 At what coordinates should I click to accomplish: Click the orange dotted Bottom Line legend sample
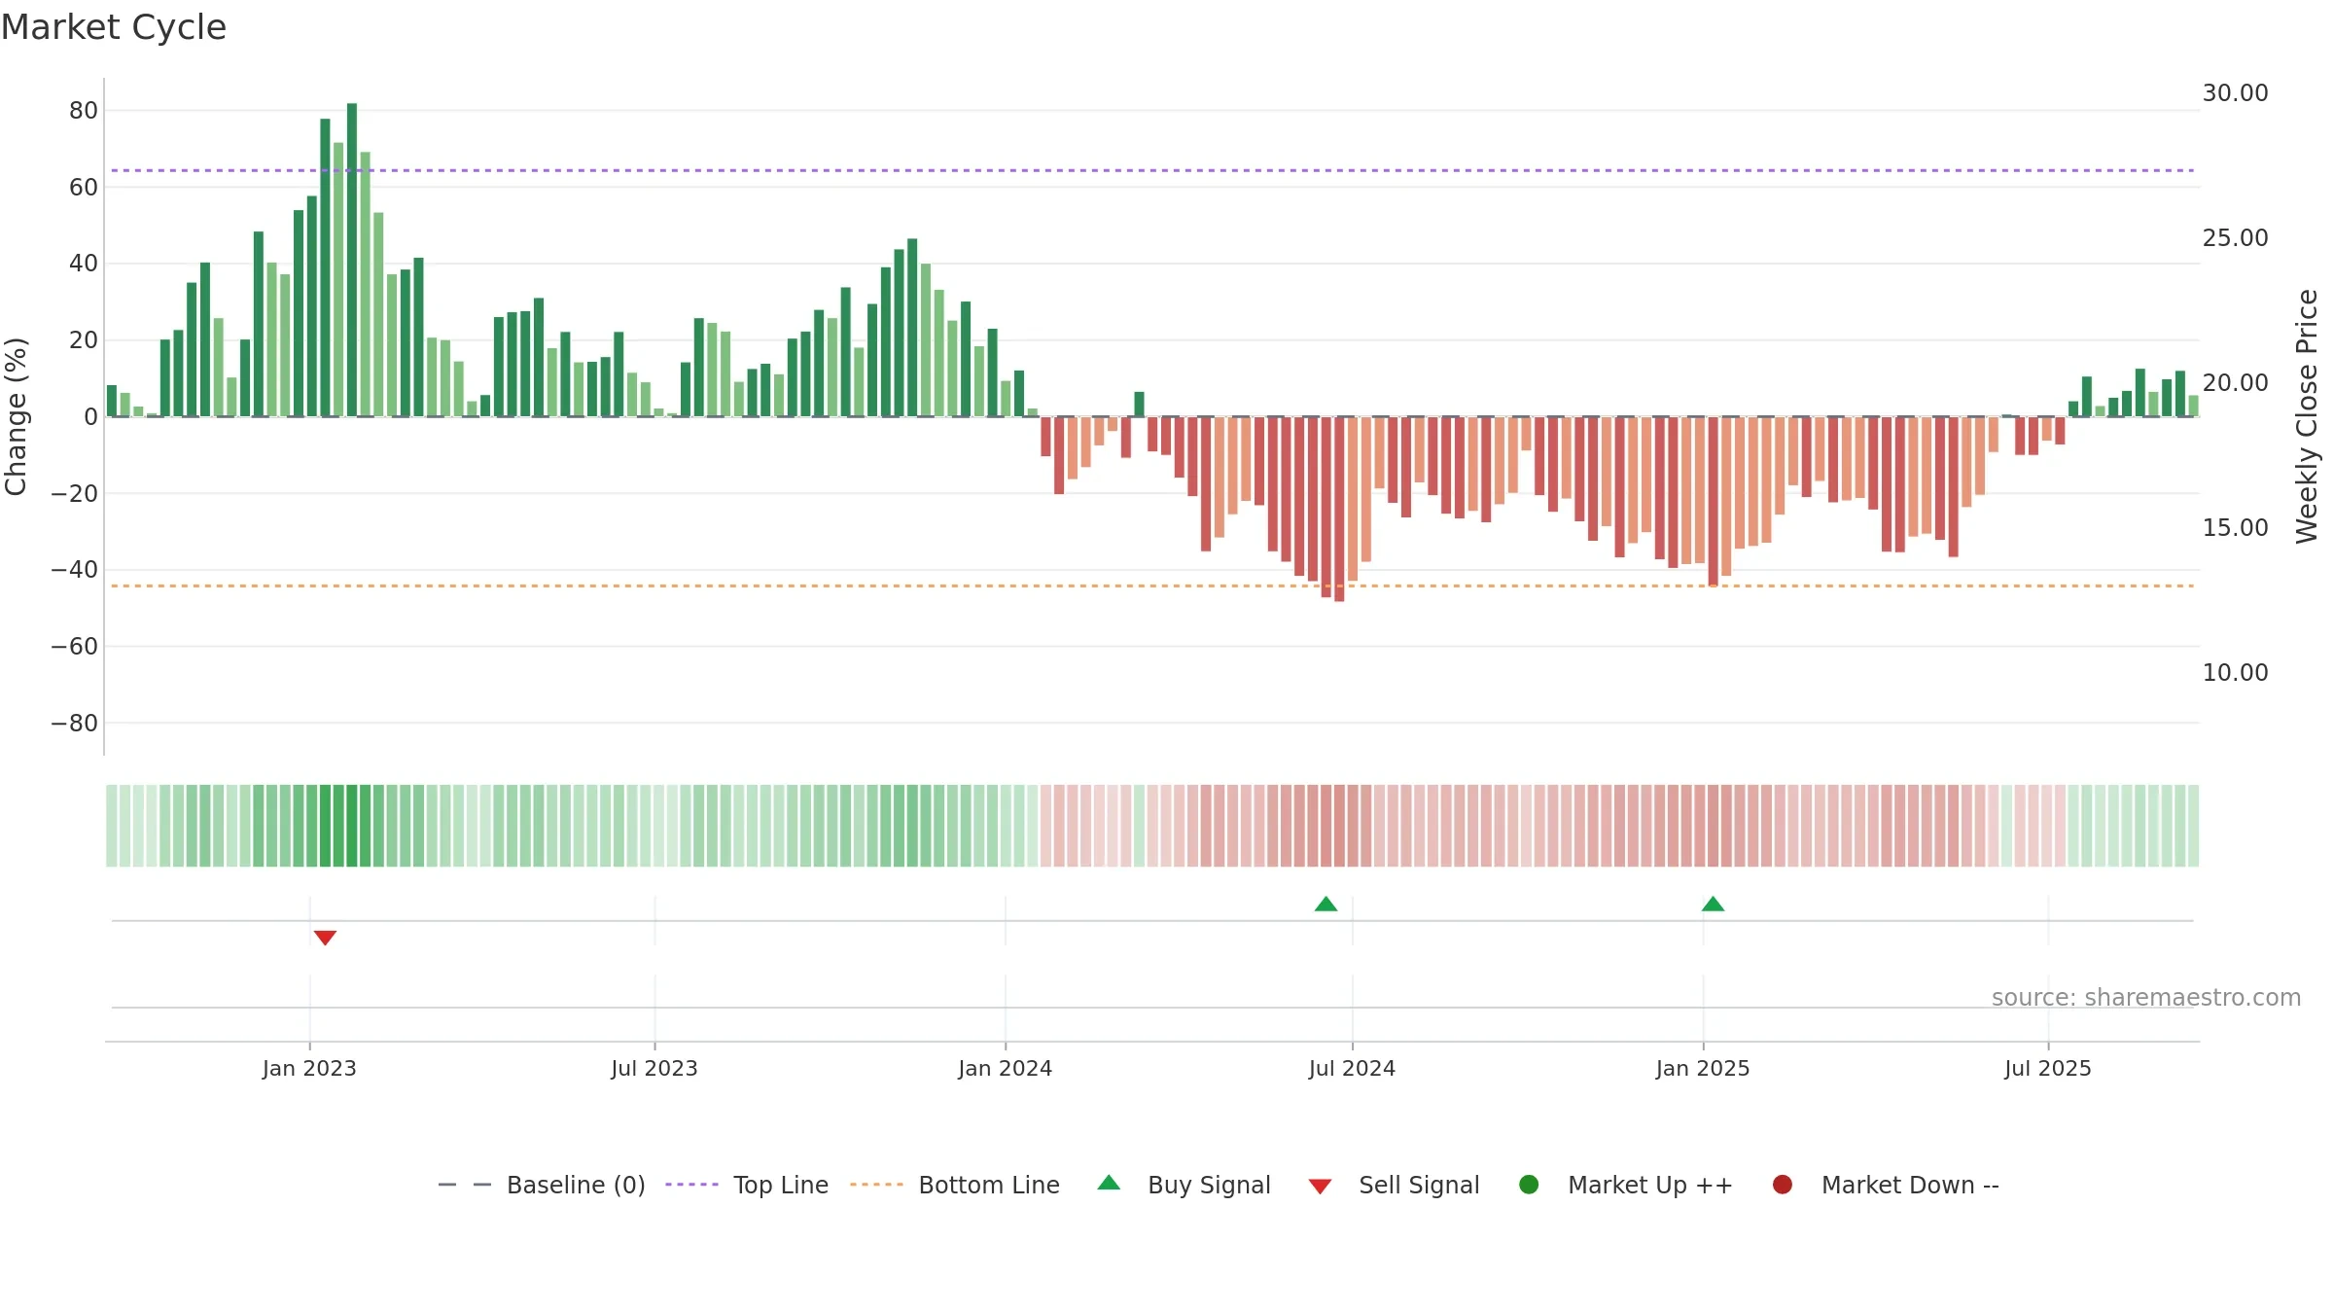876,1185
